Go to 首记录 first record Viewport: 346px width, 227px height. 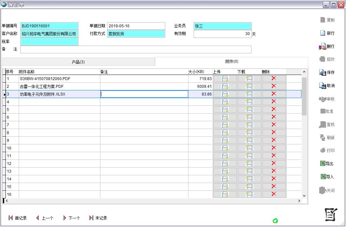click(17, 218)
